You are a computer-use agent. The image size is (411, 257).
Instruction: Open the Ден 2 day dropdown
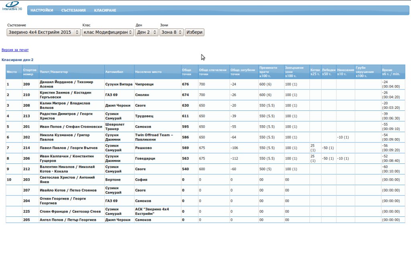(147, 32)
